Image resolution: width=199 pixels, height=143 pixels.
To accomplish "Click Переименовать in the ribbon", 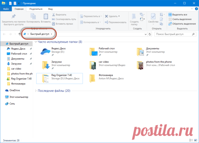I will (115, 22).
